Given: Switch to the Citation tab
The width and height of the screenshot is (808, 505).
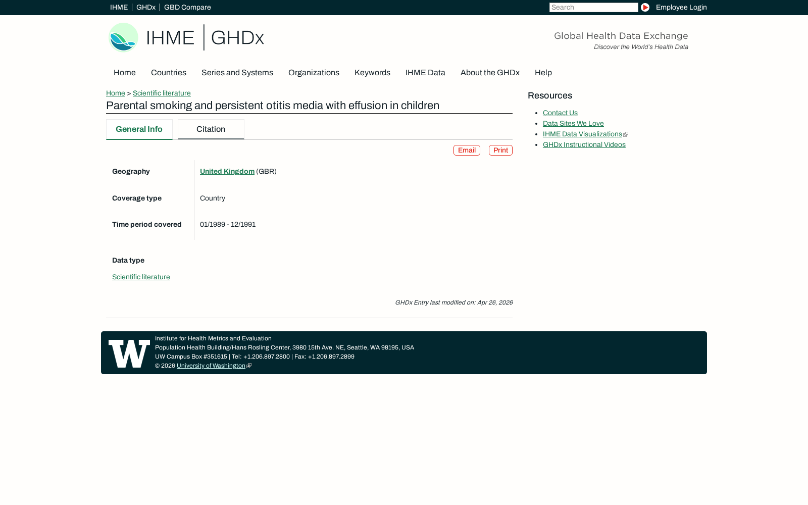Looking at the screenshot, I should [211, 129].
